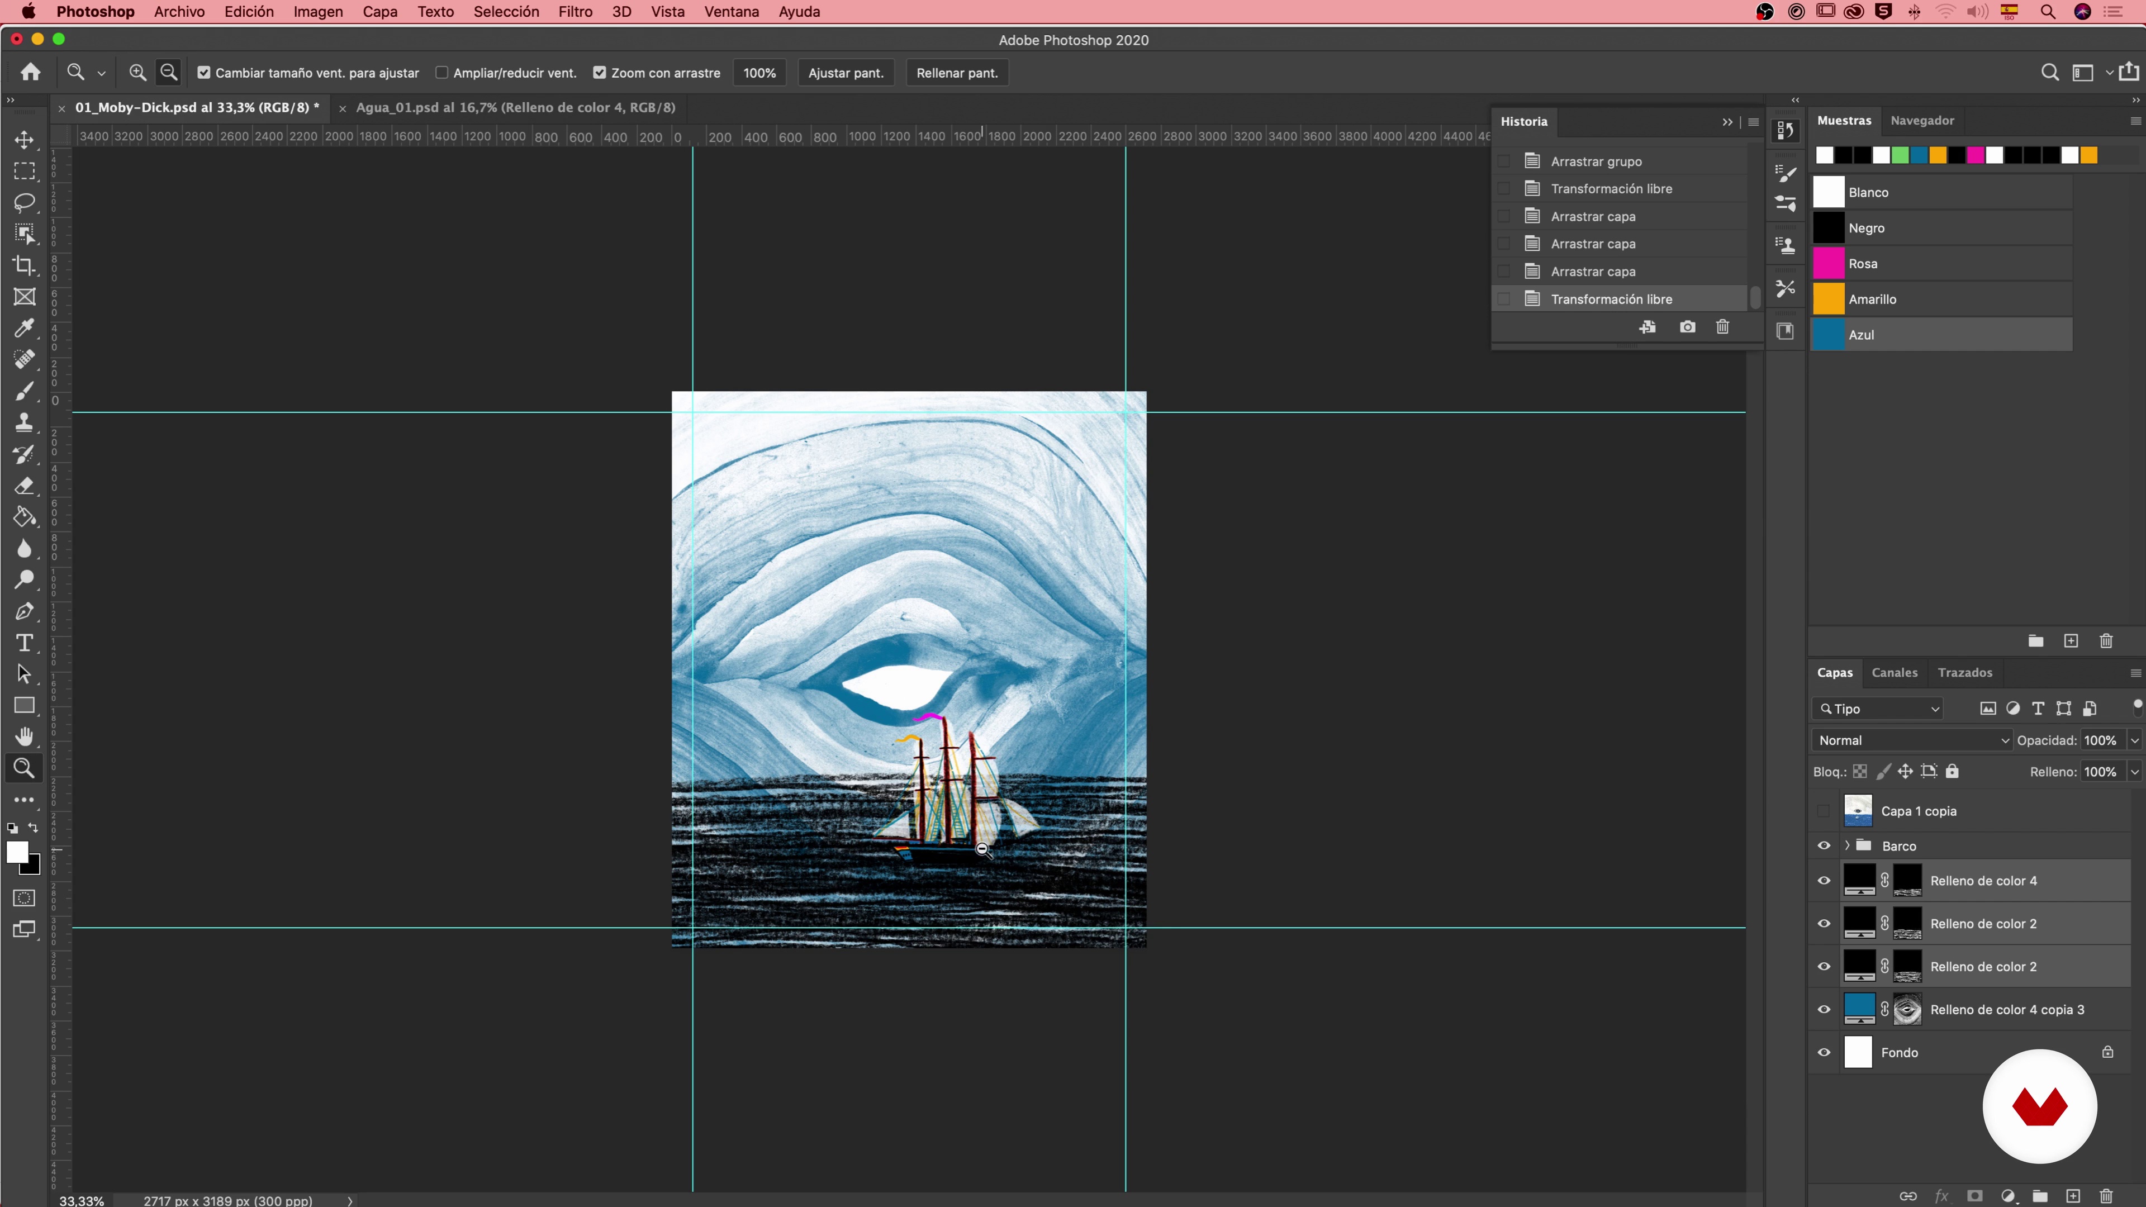Image resolution: width=2146 pixels, height=1207 pixels.
Task: Select the Path Selection tool
Action: click(24, 674)
